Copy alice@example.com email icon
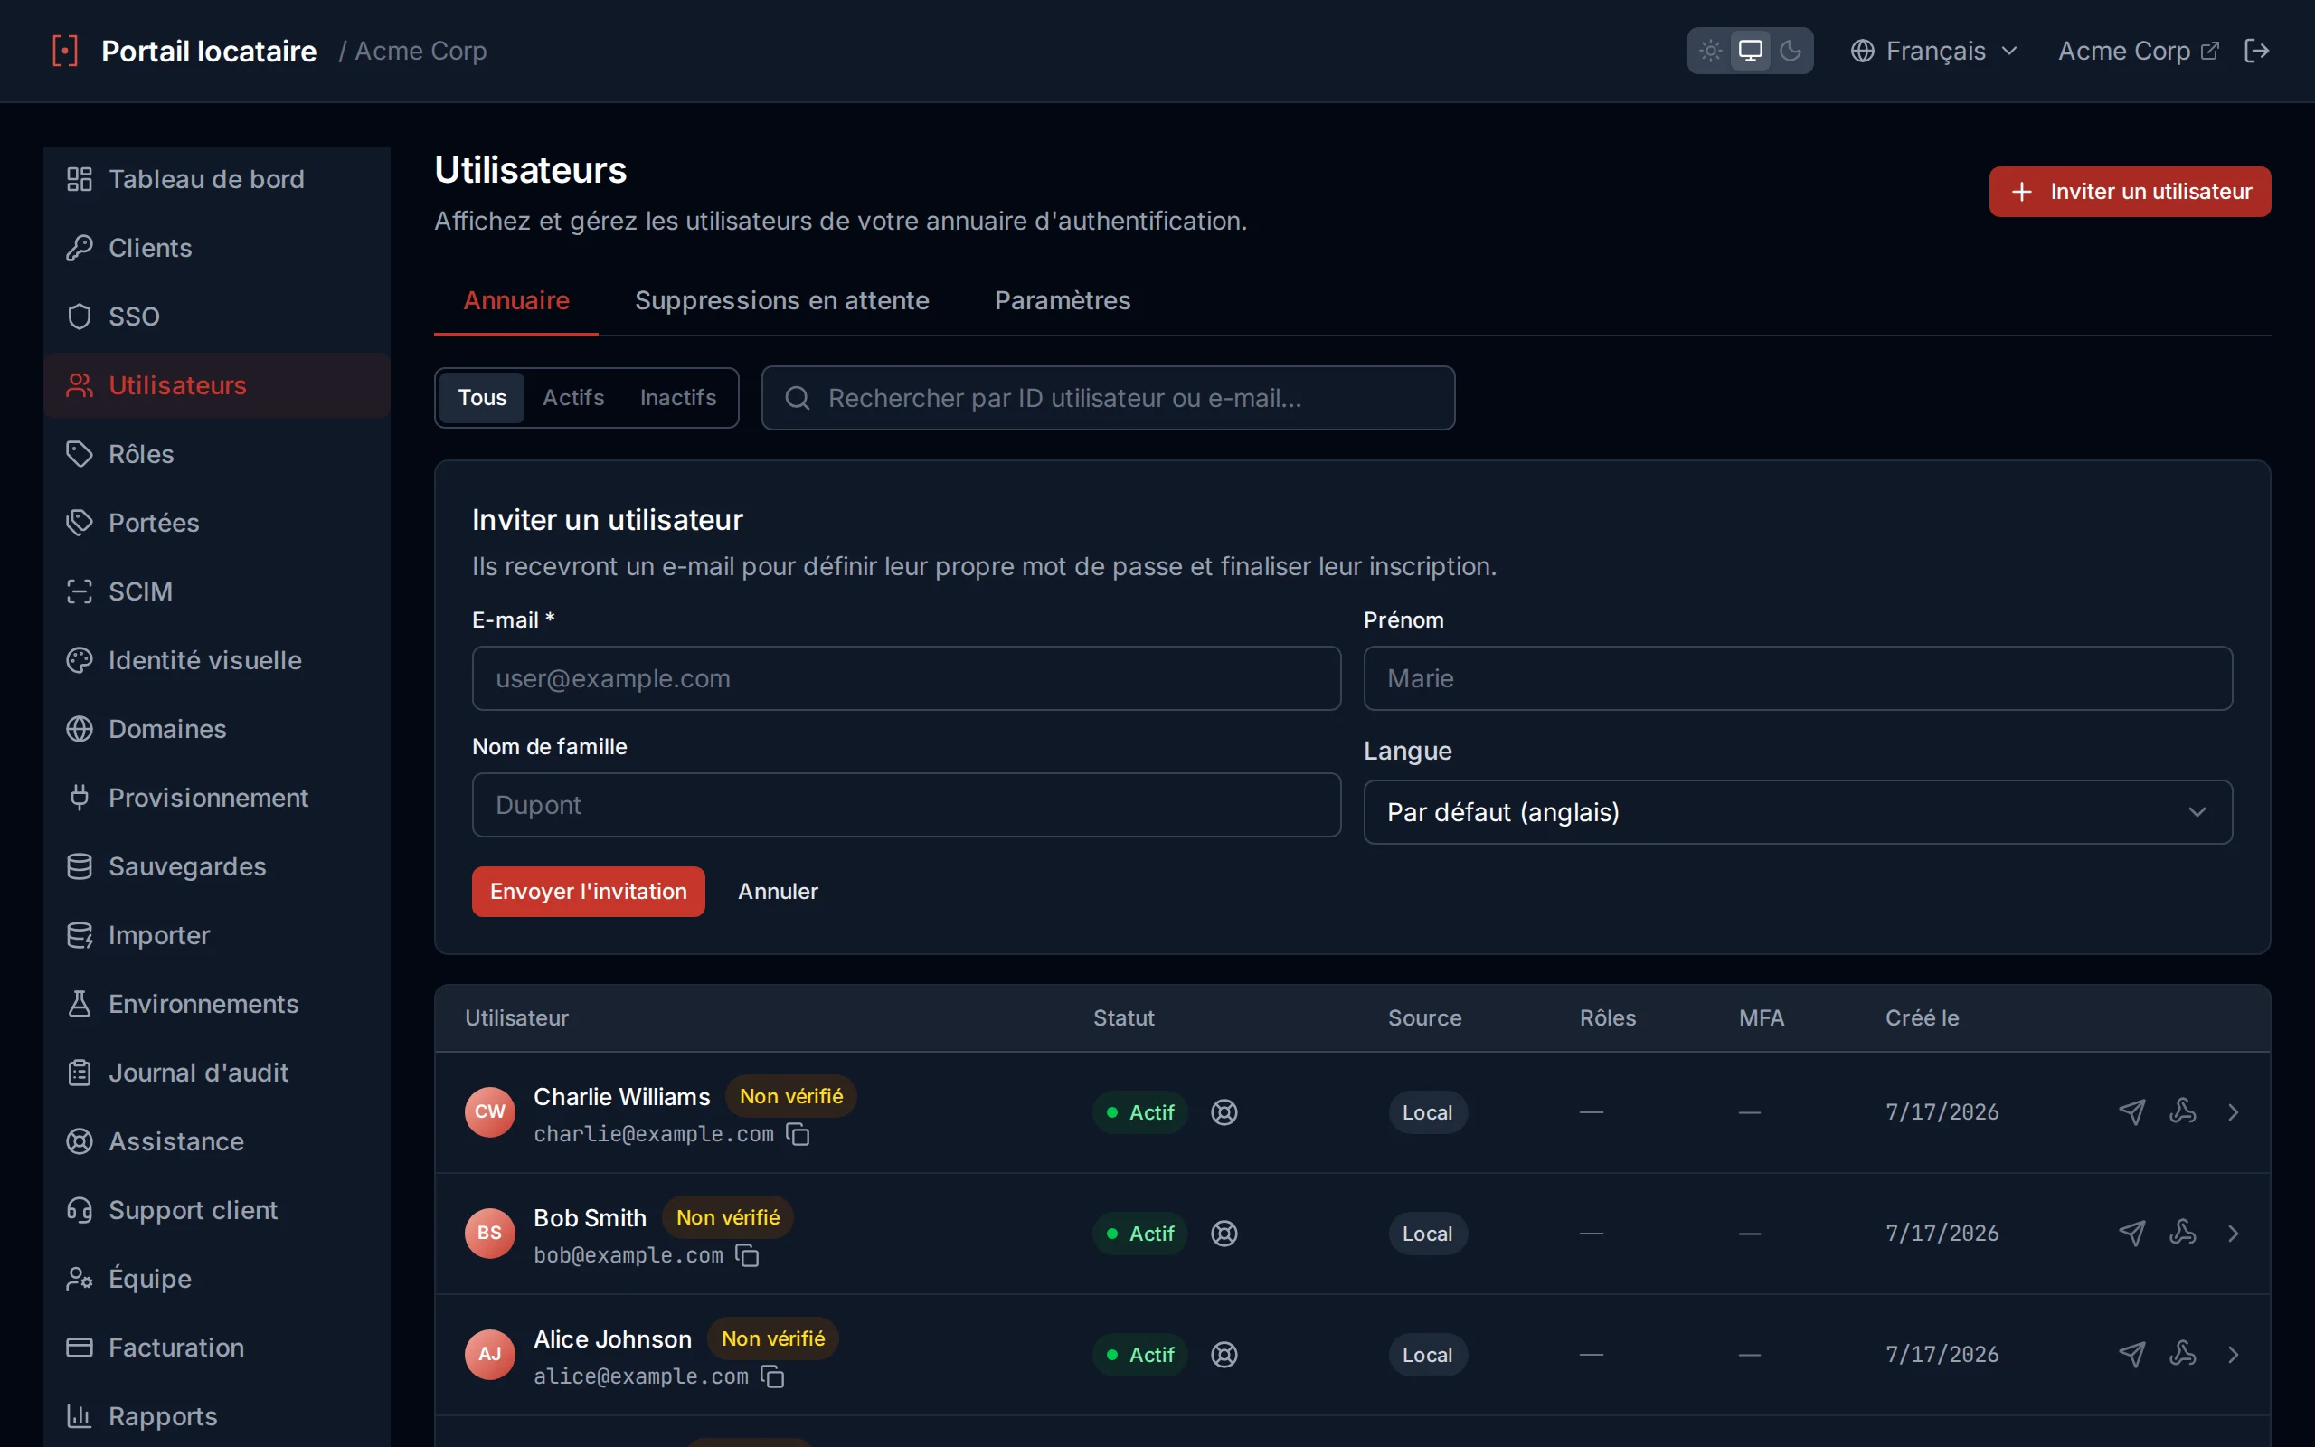The width and height of the screenshot is (2315, 1447). [772, 1377]
